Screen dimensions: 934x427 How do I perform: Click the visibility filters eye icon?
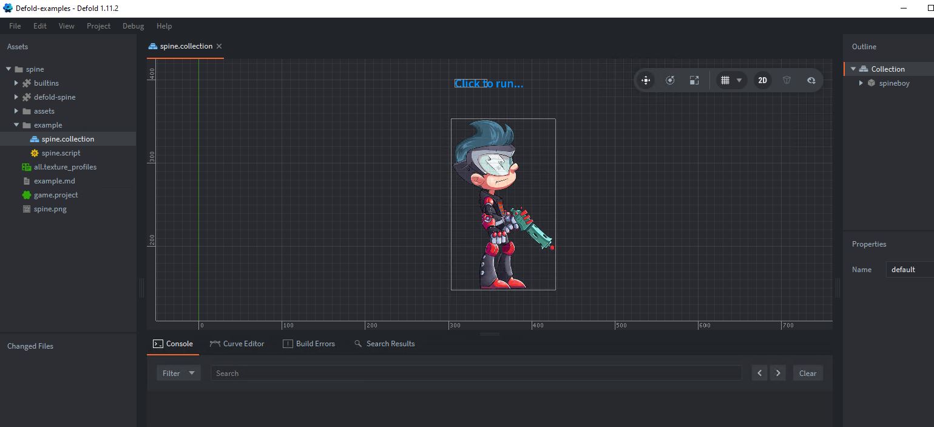click(811, 80)
